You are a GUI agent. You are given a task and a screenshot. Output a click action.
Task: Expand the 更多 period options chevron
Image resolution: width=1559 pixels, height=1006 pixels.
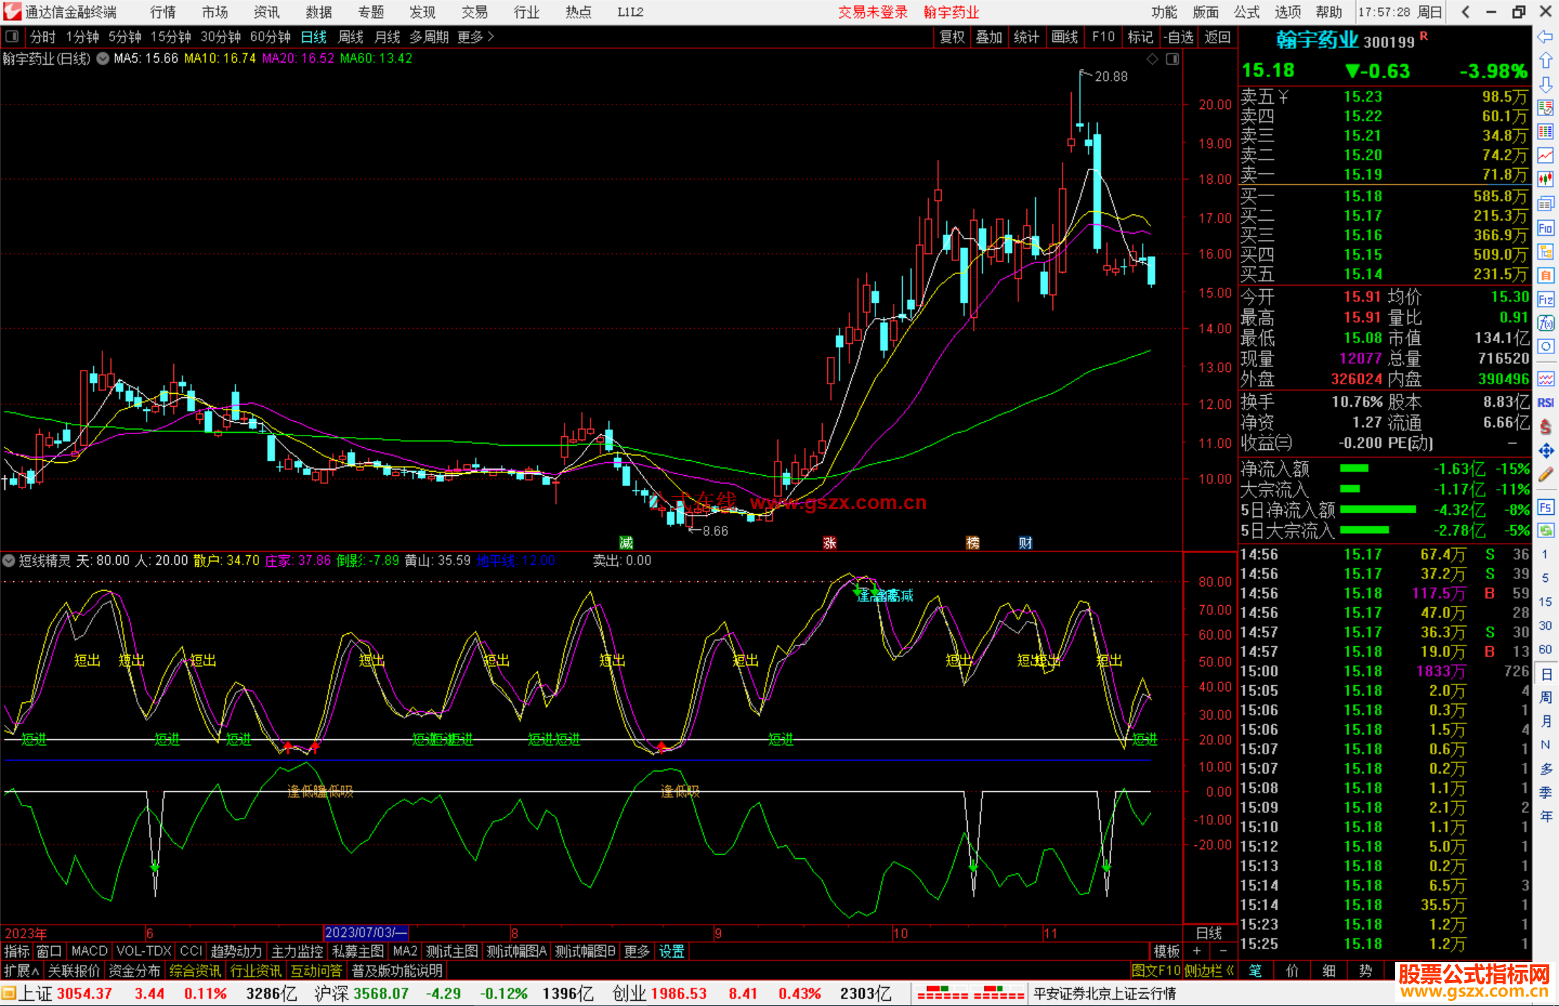tap(491, 36)
